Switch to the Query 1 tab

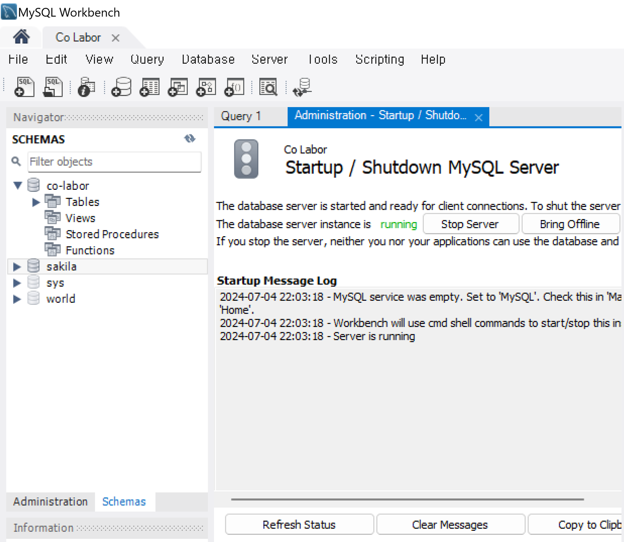(240, 116)
